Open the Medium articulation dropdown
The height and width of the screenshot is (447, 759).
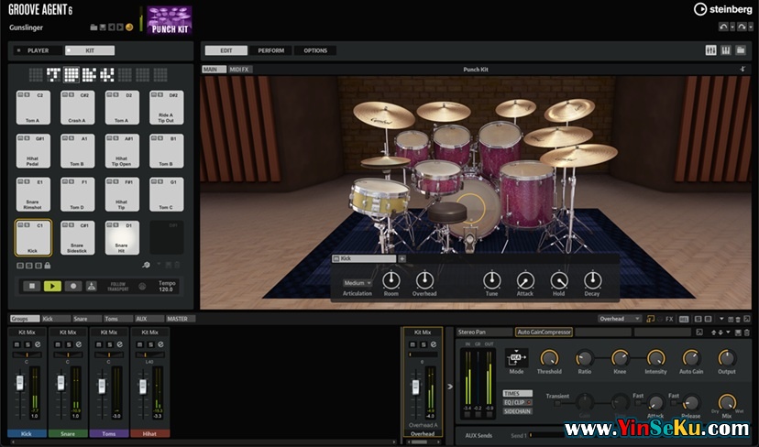click(x=357, y=283)
